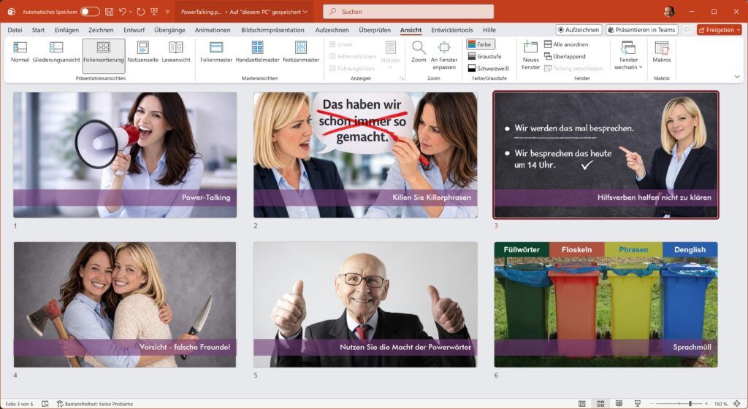The height and width of the screenshot is (409, 748).
Task: Open Gliederungsansicht outline view
Action: (56, 52)
